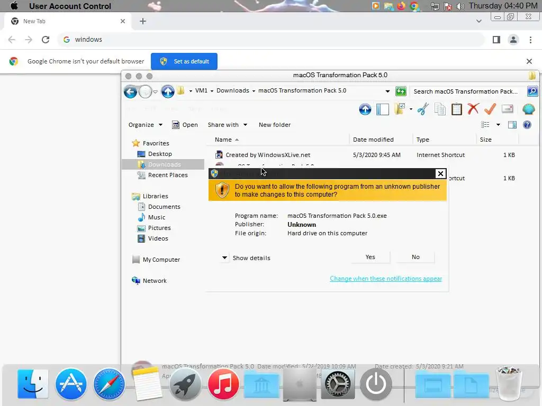Open Music under Libraries
This screenshot has width=542, height=406.
point(156,217)
